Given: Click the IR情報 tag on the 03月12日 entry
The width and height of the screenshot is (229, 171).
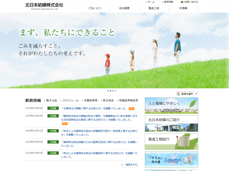Looking at the screenshot, I should tap(53, 131).
